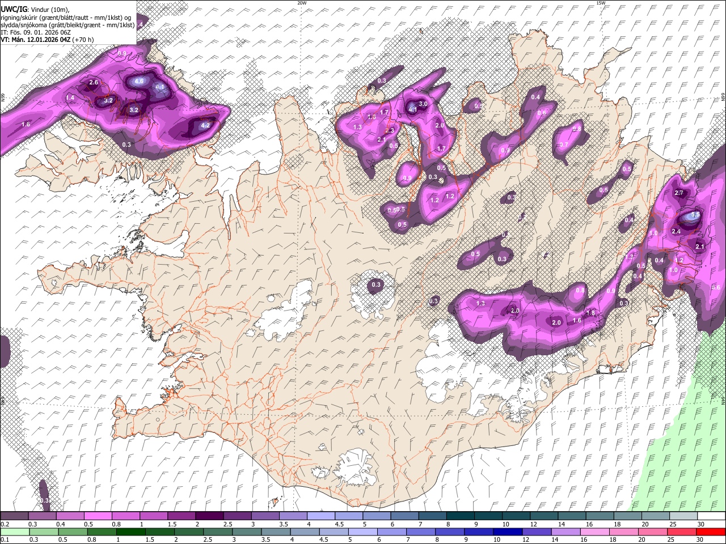Click the white upper legend swatch after 30

(x=711, y=516)
